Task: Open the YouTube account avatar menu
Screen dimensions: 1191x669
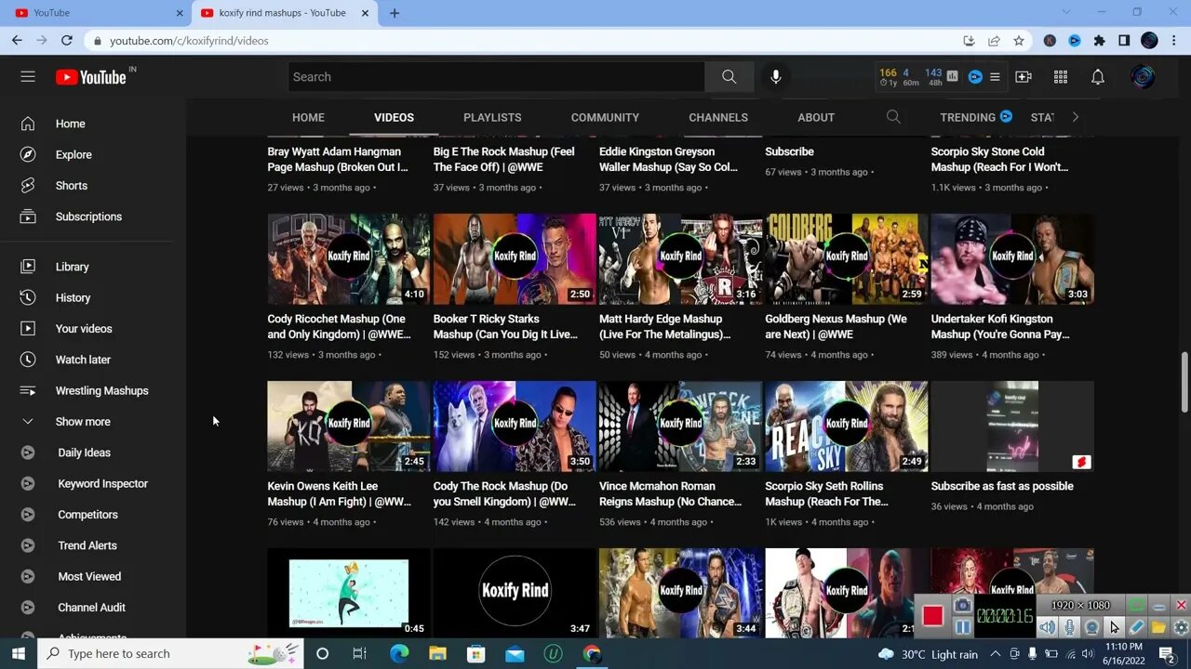Action: [x=1143, y=77]
